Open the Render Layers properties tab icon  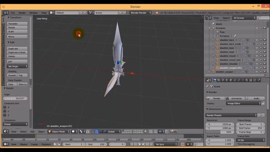[219, 80]
